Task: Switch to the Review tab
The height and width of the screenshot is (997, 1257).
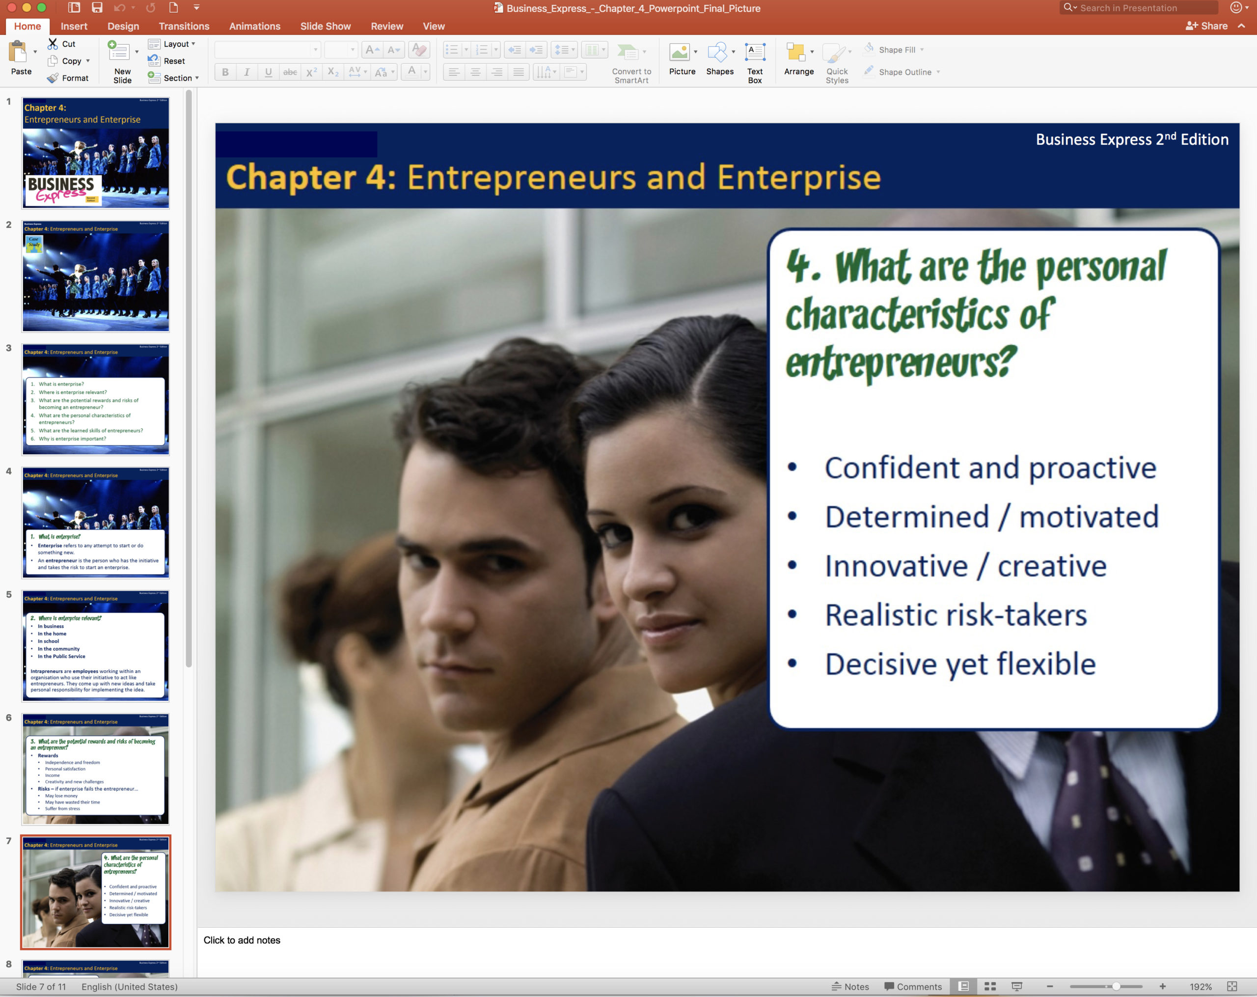Action: coord(386,26)
